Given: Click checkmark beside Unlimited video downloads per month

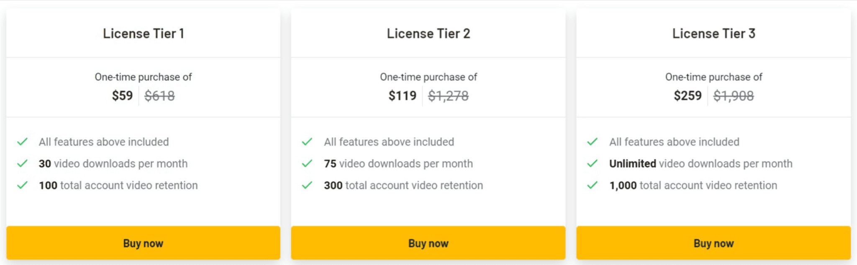Looking at the screenshot, I should pyautogui.click(x=592, y=163).
